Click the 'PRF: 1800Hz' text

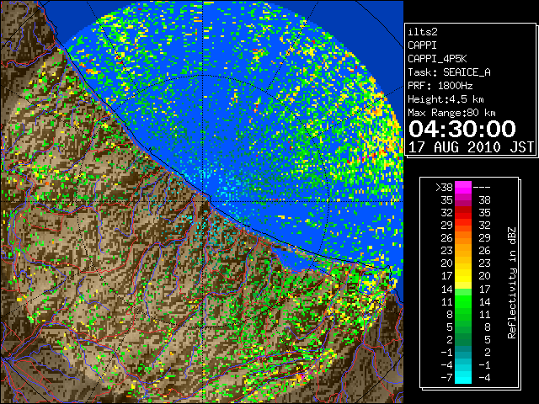pyautogui.click(x=440, y=86)
